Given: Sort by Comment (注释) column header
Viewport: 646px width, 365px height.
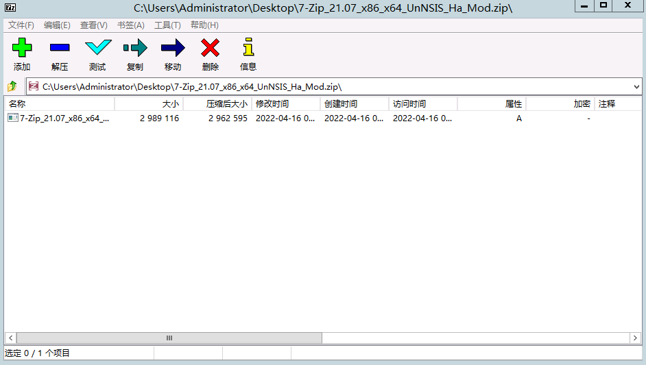Looking at the screenshot, I should pyautogui.click(x=618, y=103).
